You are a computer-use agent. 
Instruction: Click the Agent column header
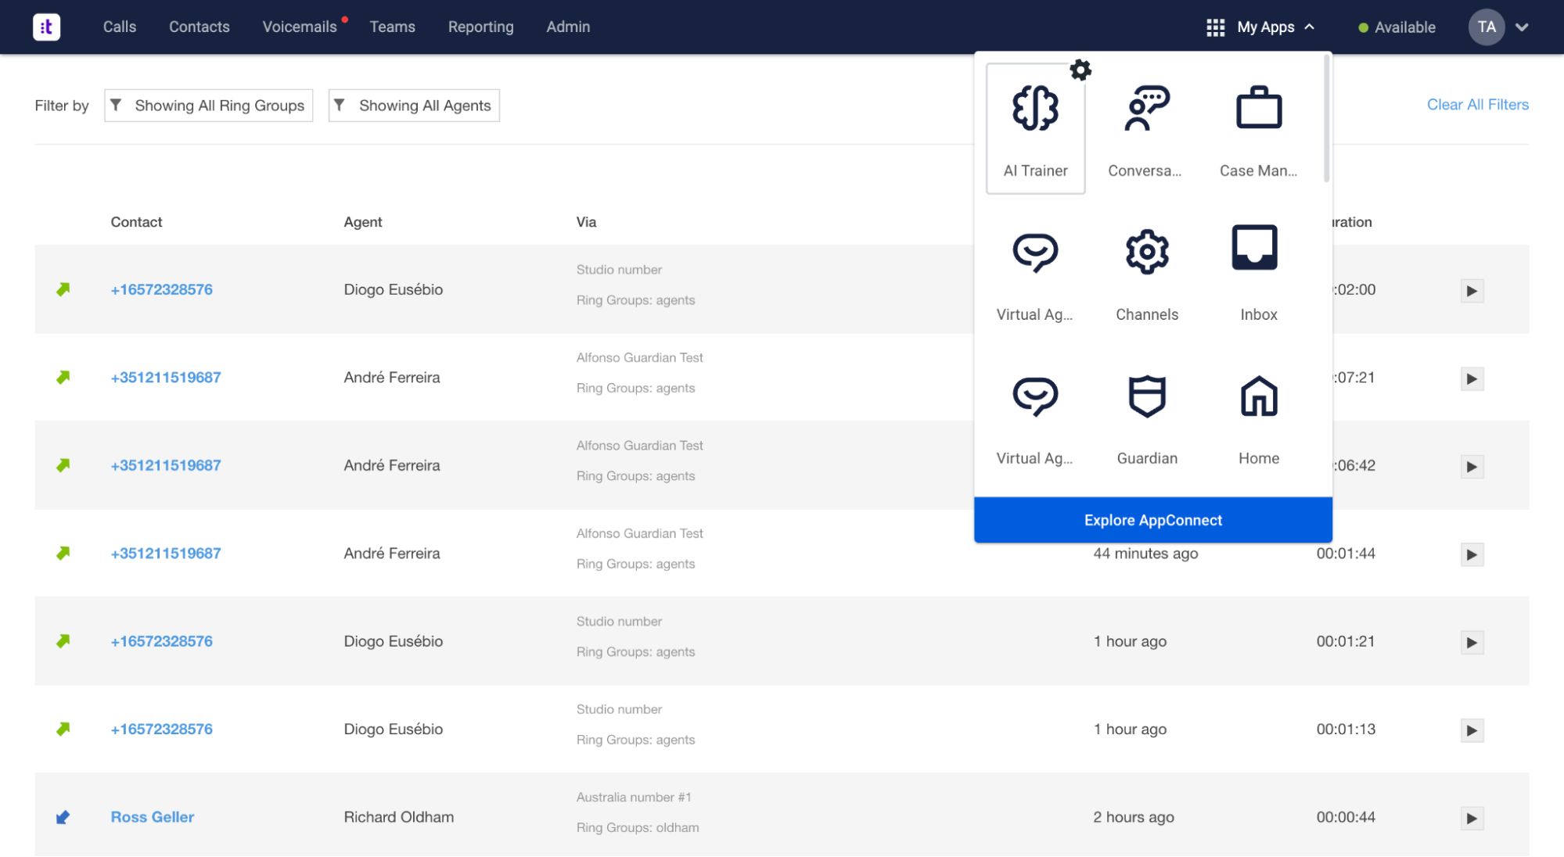363,222
